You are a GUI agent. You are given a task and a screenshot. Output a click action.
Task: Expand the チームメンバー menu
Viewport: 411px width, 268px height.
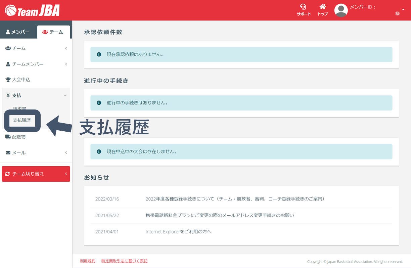tap(66, 64)
